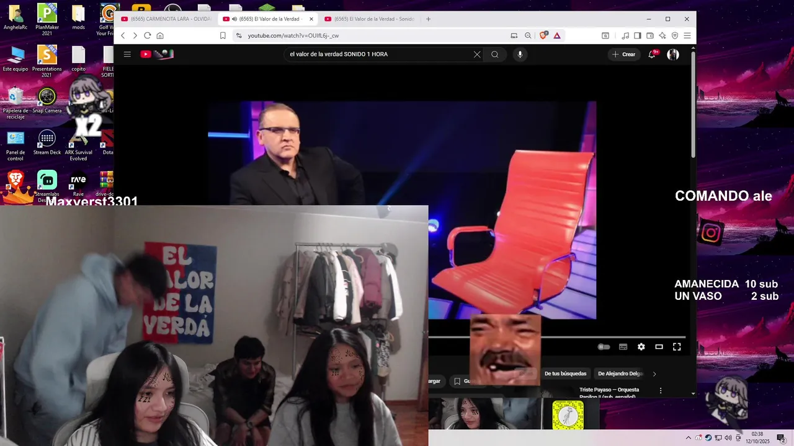Open the video player settings gear
This screenshot has width=794, height=446.
[x=641, y=347]
